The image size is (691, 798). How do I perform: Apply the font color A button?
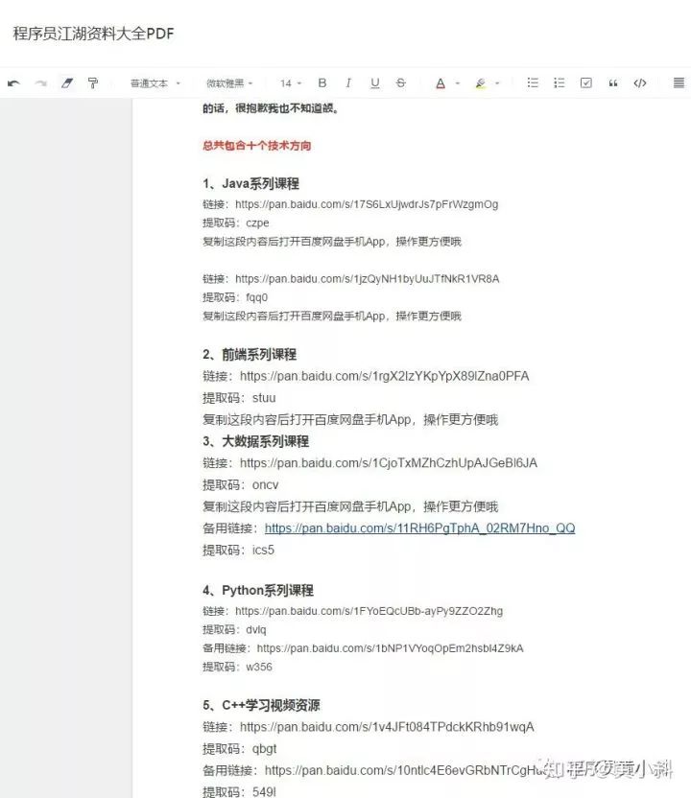click(x=441, y=83)
